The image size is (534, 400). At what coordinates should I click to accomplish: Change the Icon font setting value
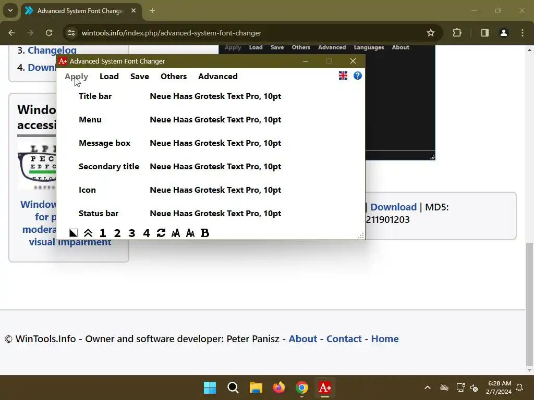pyautogui.click(x=215, y=190)
